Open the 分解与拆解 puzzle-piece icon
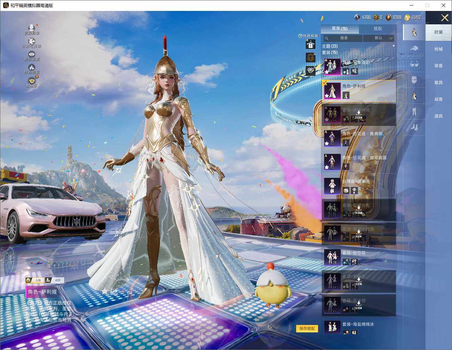 (x=32, y=42)
